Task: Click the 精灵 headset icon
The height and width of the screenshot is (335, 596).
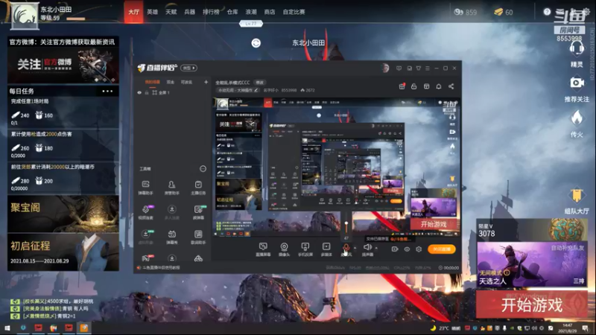Action: tap(577, 48)
